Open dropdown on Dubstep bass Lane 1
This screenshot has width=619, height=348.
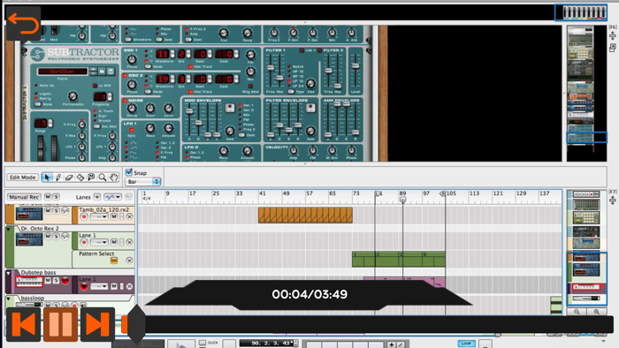pyautogui.click(x=99, y=286)
